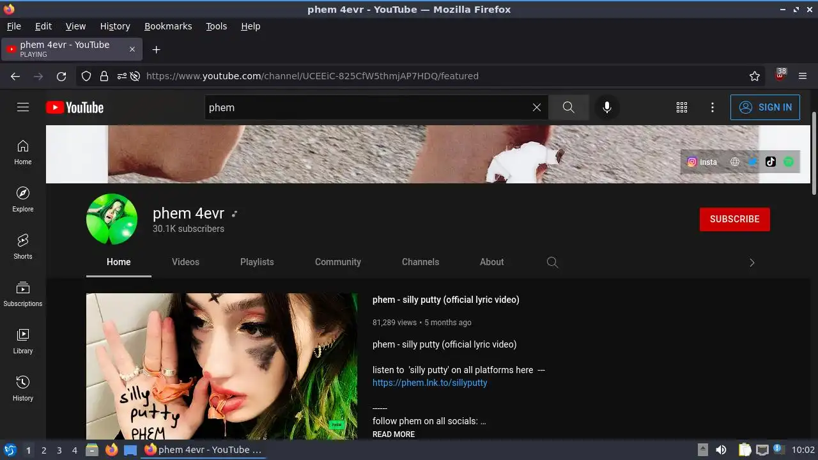Viewport: 818px width, 460px height.
Task: Open History in the sidebar
Action: (x=23, y=388)
